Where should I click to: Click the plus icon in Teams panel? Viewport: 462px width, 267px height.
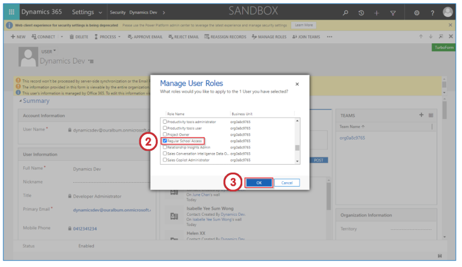pyautogui.click(x=421, y=115)
